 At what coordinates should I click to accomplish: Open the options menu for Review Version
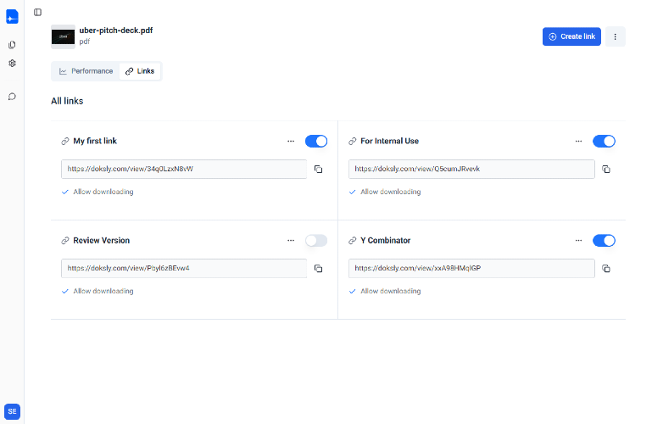pos(291,241)
